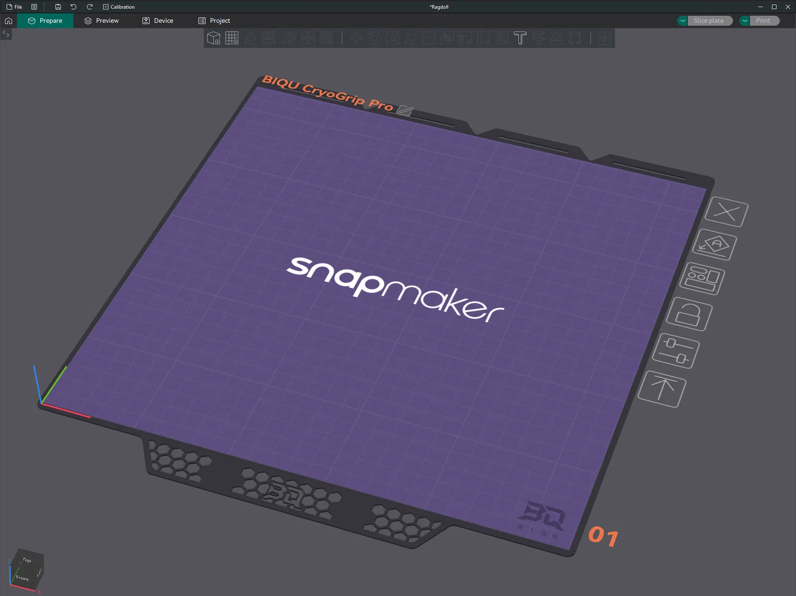796x596 pixels.
Task: Click the Auto orient toolbar icon
Action: coord(250,38)
